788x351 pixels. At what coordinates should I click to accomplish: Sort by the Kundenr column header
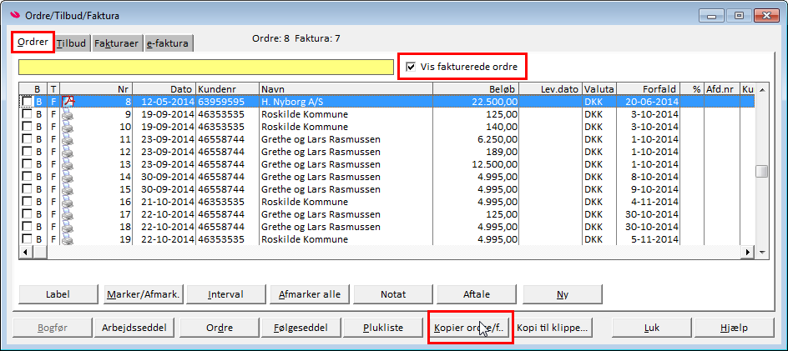pyautogui.click(x=227, y=89)
